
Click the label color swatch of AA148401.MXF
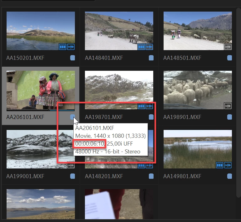(151, 58)
